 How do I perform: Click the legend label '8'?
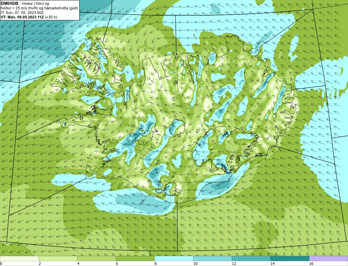click(x=156, y=264)
